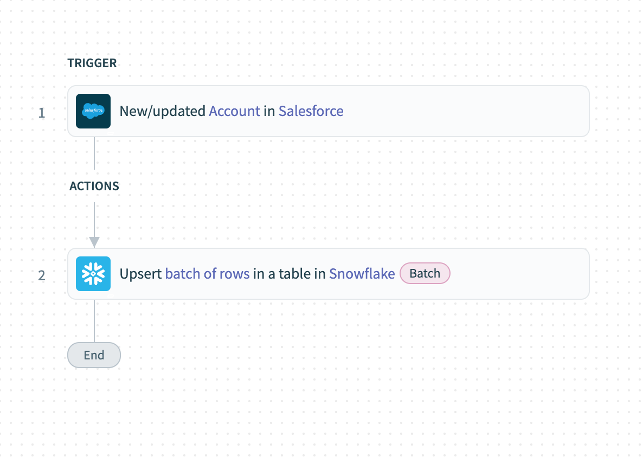Screen dimensions: 643x457
Task: Click the connector line just below the Salesforce trigger
Action: point(94,153)
